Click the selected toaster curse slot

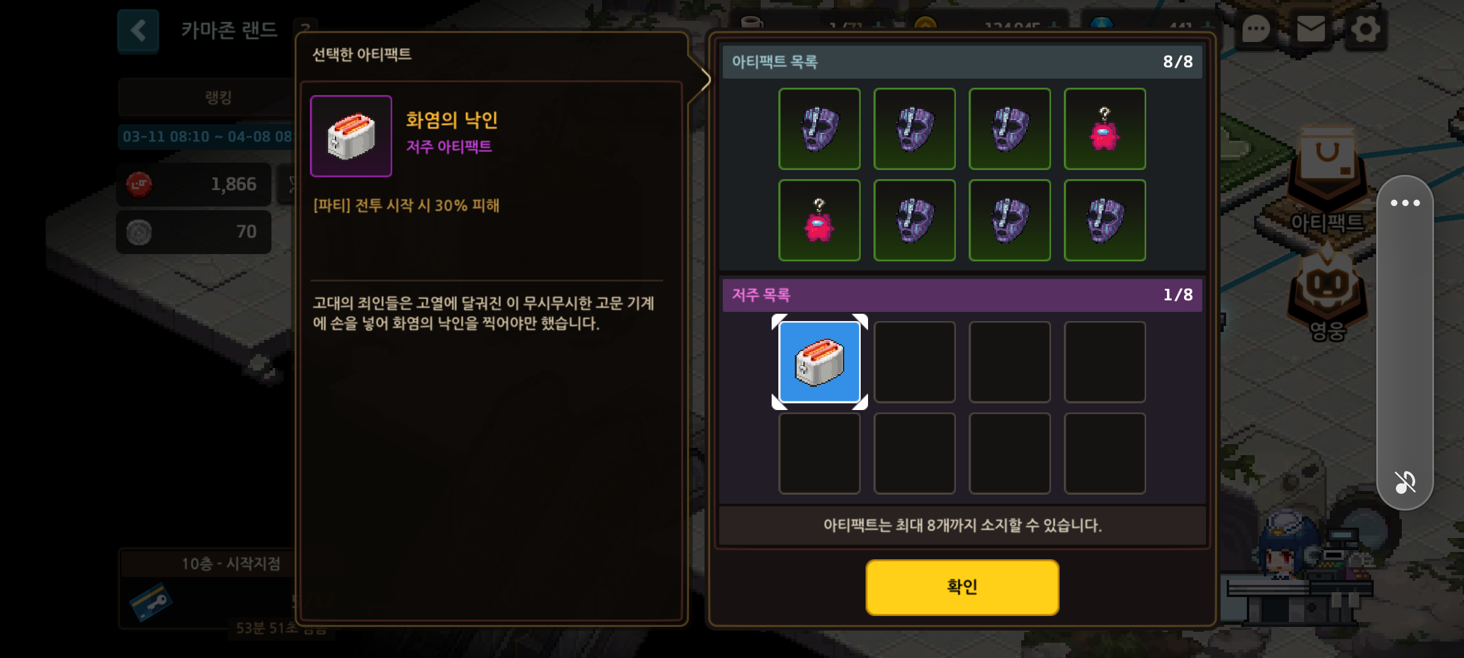(x=819, y=362)
